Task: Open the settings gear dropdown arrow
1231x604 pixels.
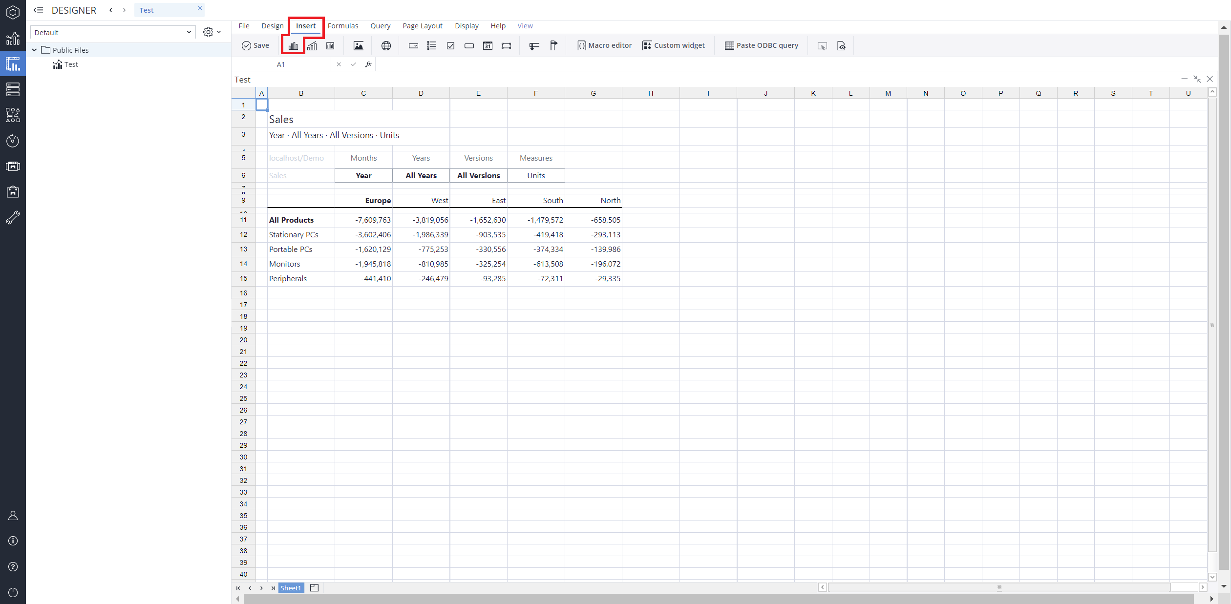Action: 219,32
